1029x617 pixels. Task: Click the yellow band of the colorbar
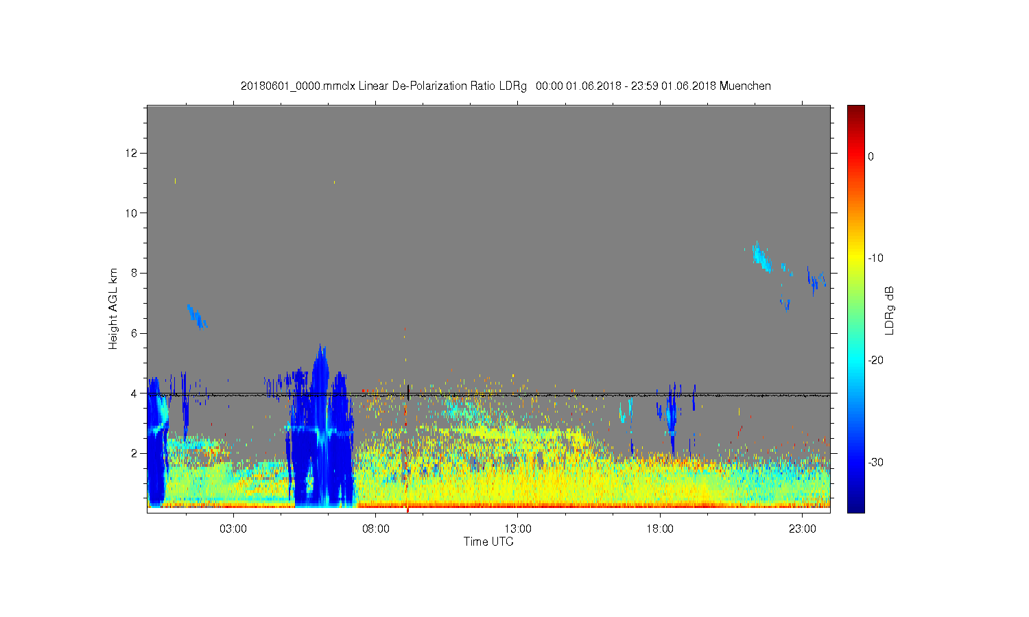[855, 258]
